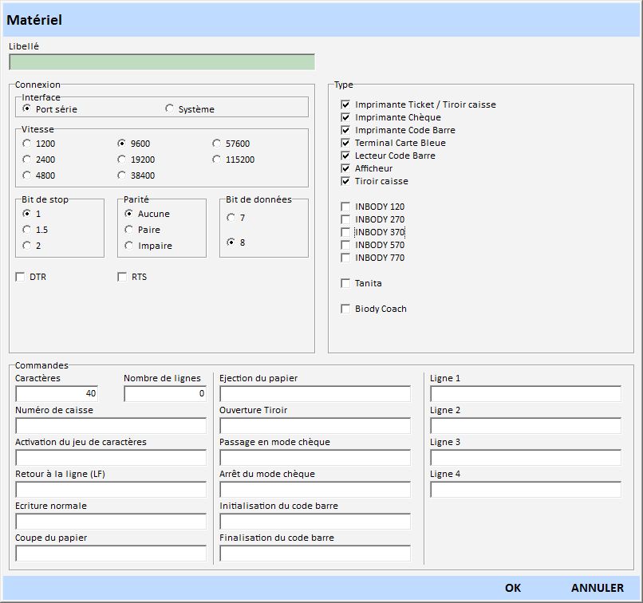Click the Ligne 1 input field

[x=526, y=393]
